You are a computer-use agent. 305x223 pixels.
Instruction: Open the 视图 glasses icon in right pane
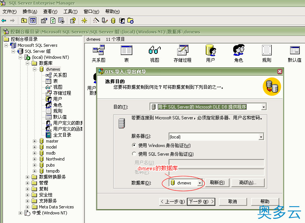(x=155, y=54)
